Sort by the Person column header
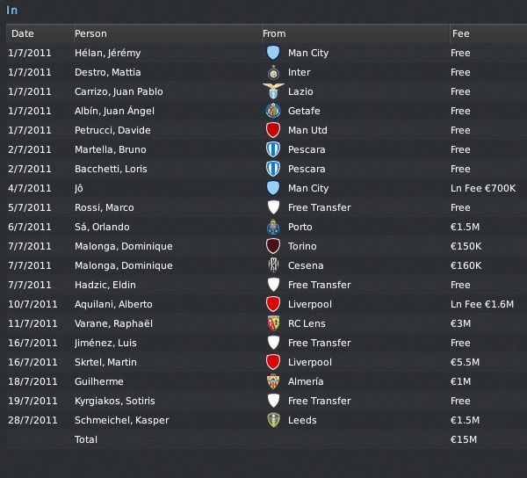Viewport: 527px width, 478px height. point(90,33)
